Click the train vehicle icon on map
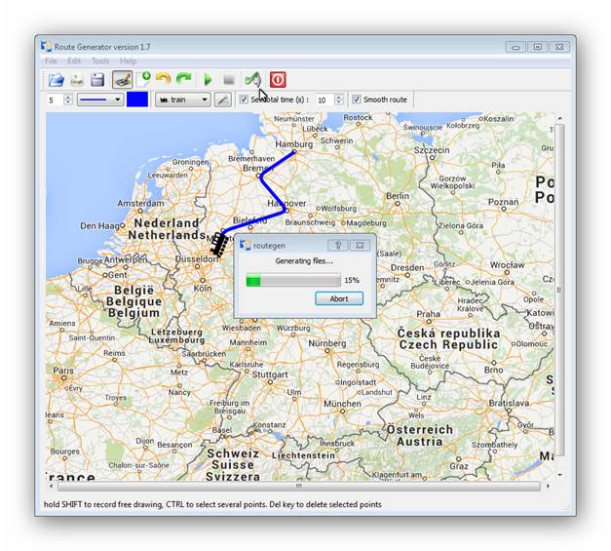611x551 pixels. pos(219,244)
